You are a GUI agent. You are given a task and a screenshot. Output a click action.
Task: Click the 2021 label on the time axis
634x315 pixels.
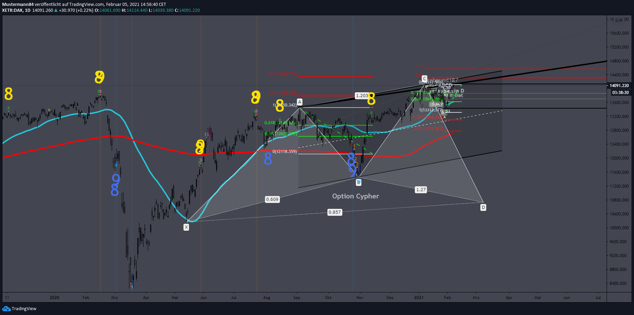point(419,298)
